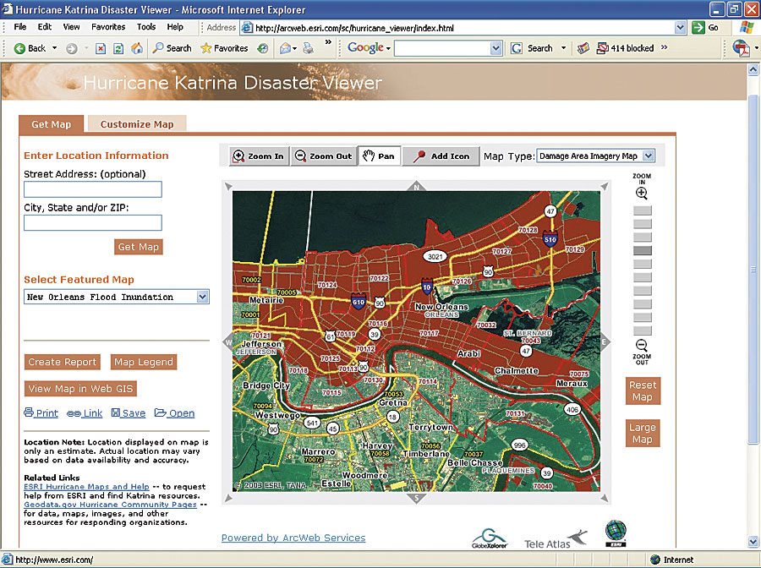
Task: Refresh the page with green arrows icon
Action: click(x=118, y=48)
